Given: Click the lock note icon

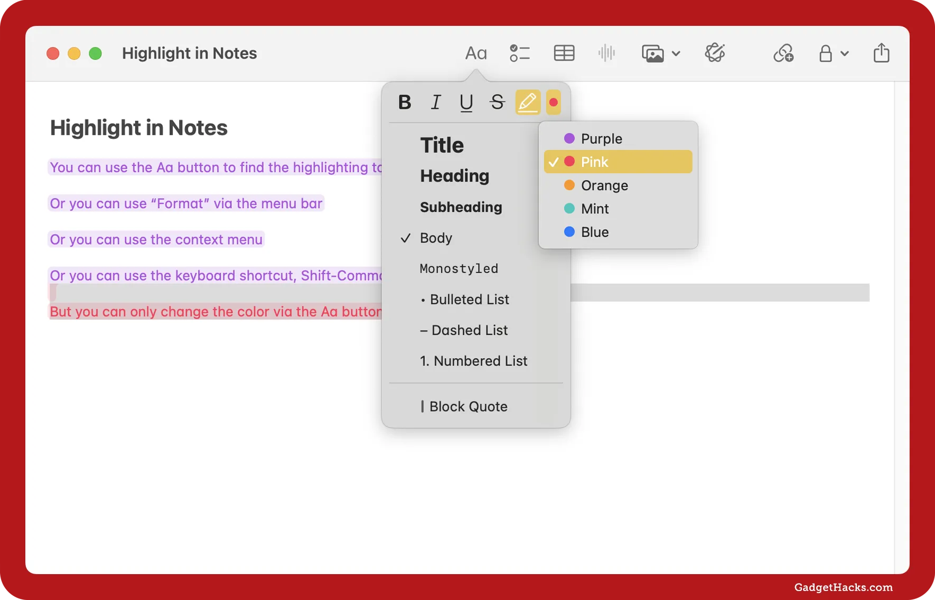Looking at the screenshot, I should (826, 53).
